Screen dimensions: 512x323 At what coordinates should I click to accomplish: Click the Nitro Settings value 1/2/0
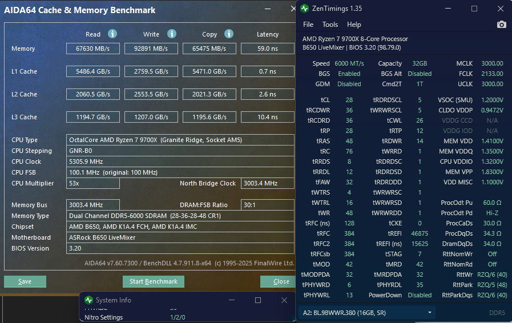point(178,317)
